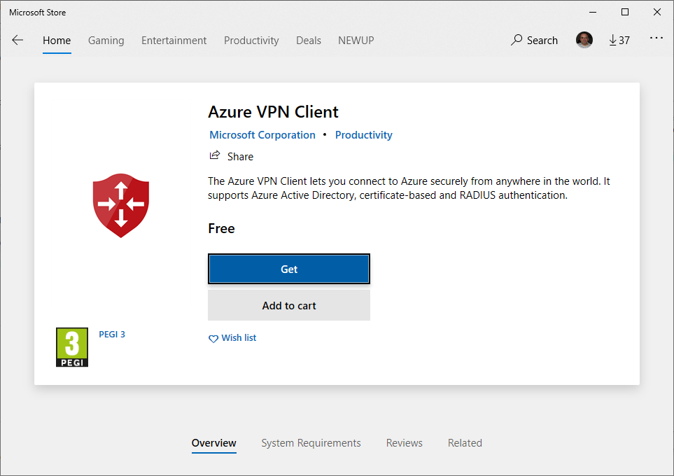Screen dimensions: 674x476
Task: Open the Gaming tab
Action: (106, 41)
